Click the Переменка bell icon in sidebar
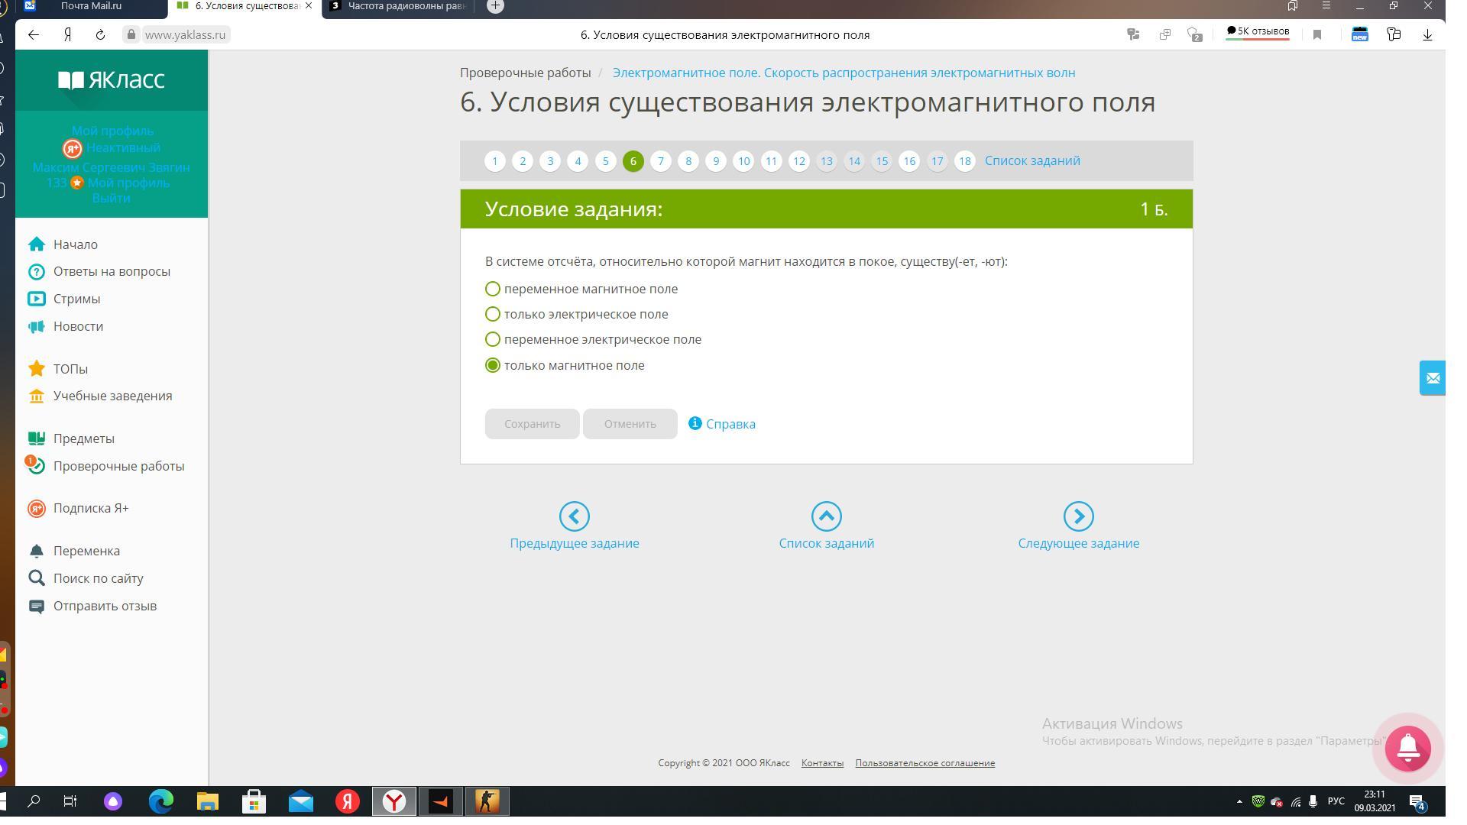Viewport: 1467px width, 825px height. (x=36, y=551)
